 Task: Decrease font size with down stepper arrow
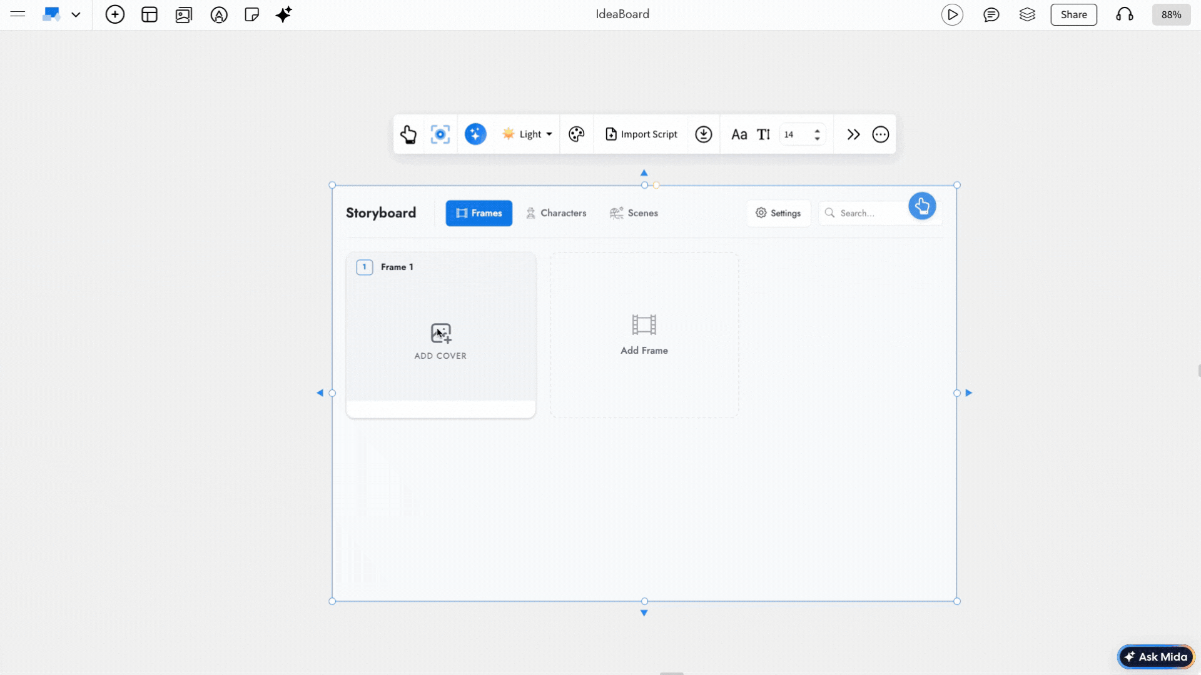click(x=817, y=139)
